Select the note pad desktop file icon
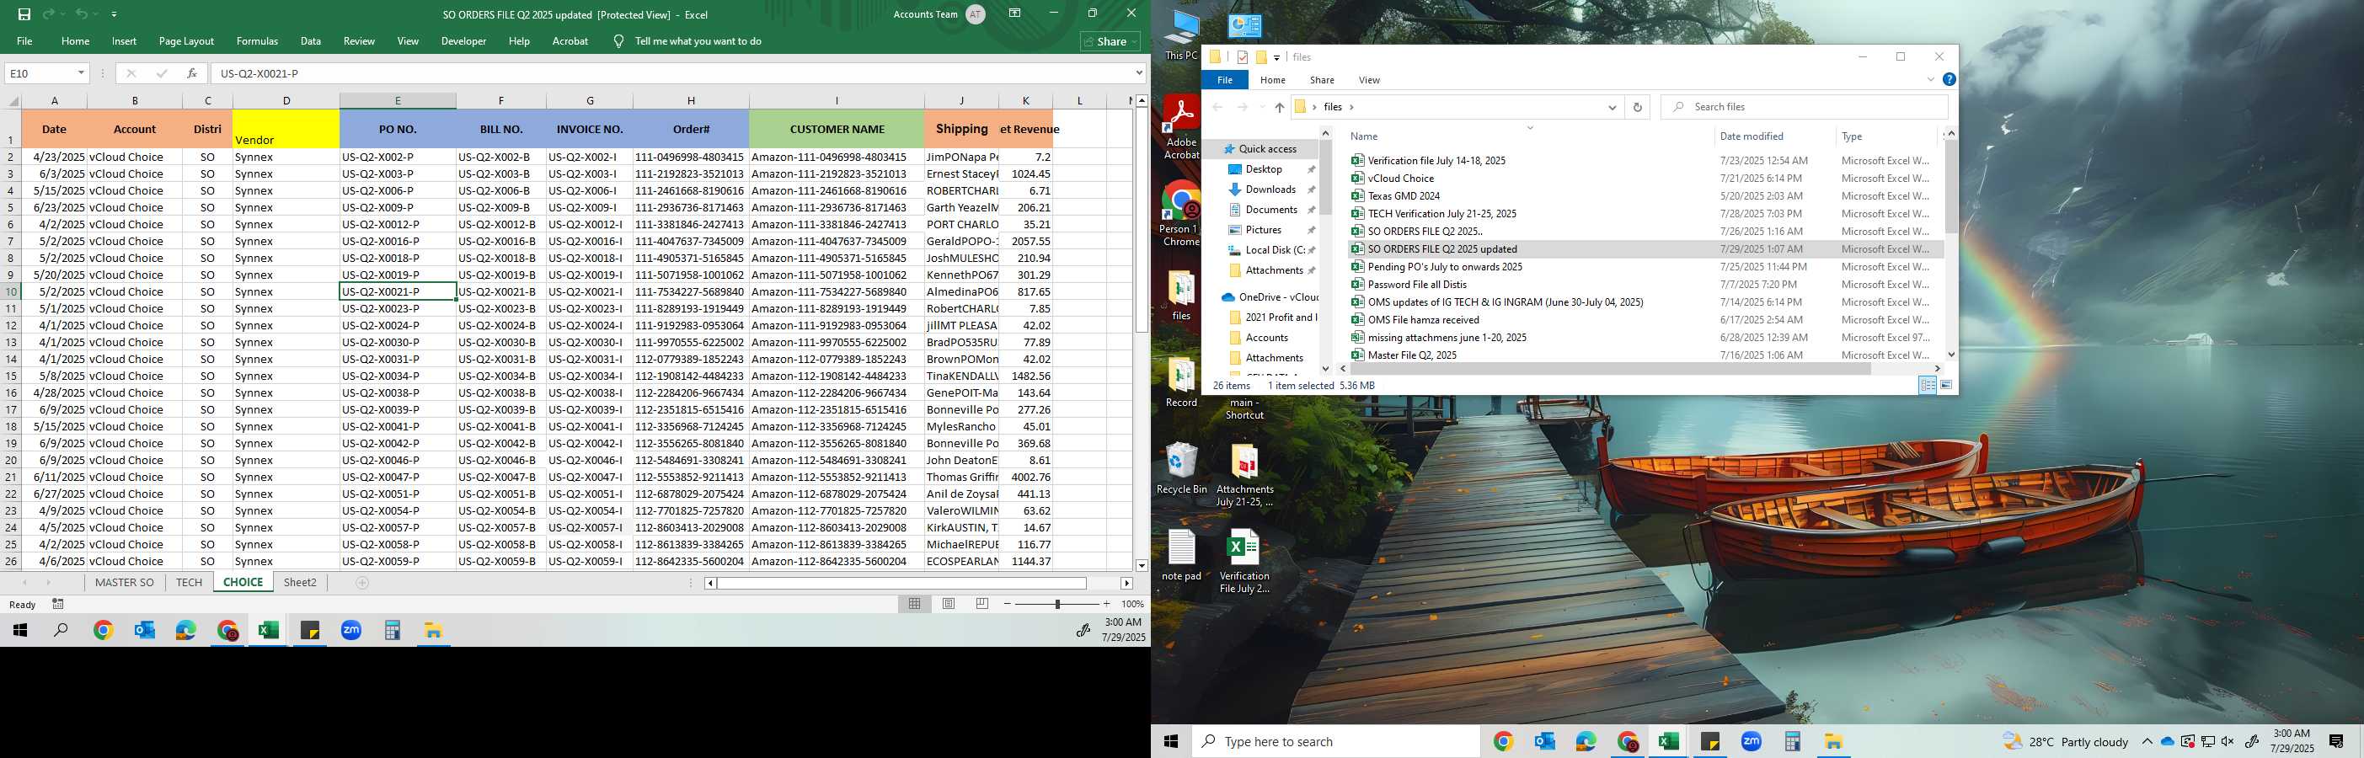This screenshot has width=2364, height=758. (x=1181, y=554)
